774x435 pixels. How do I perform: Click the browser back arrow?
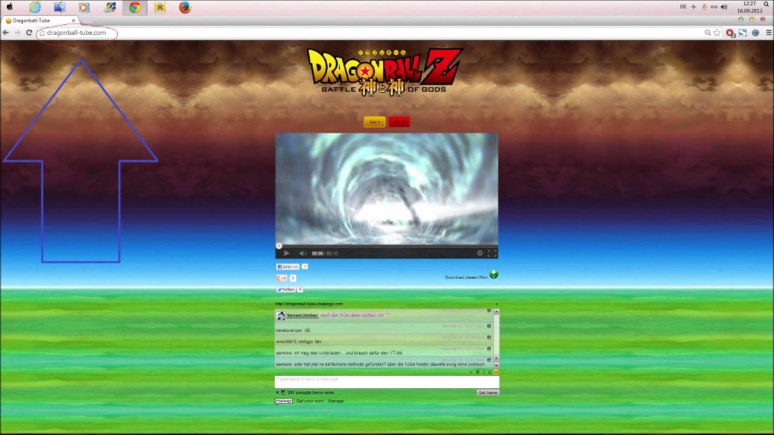(6, 33)
